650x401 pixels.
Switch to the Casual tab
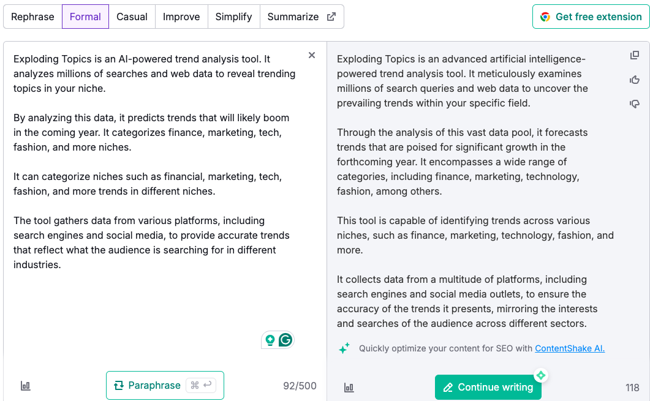(x=132, y=17)
